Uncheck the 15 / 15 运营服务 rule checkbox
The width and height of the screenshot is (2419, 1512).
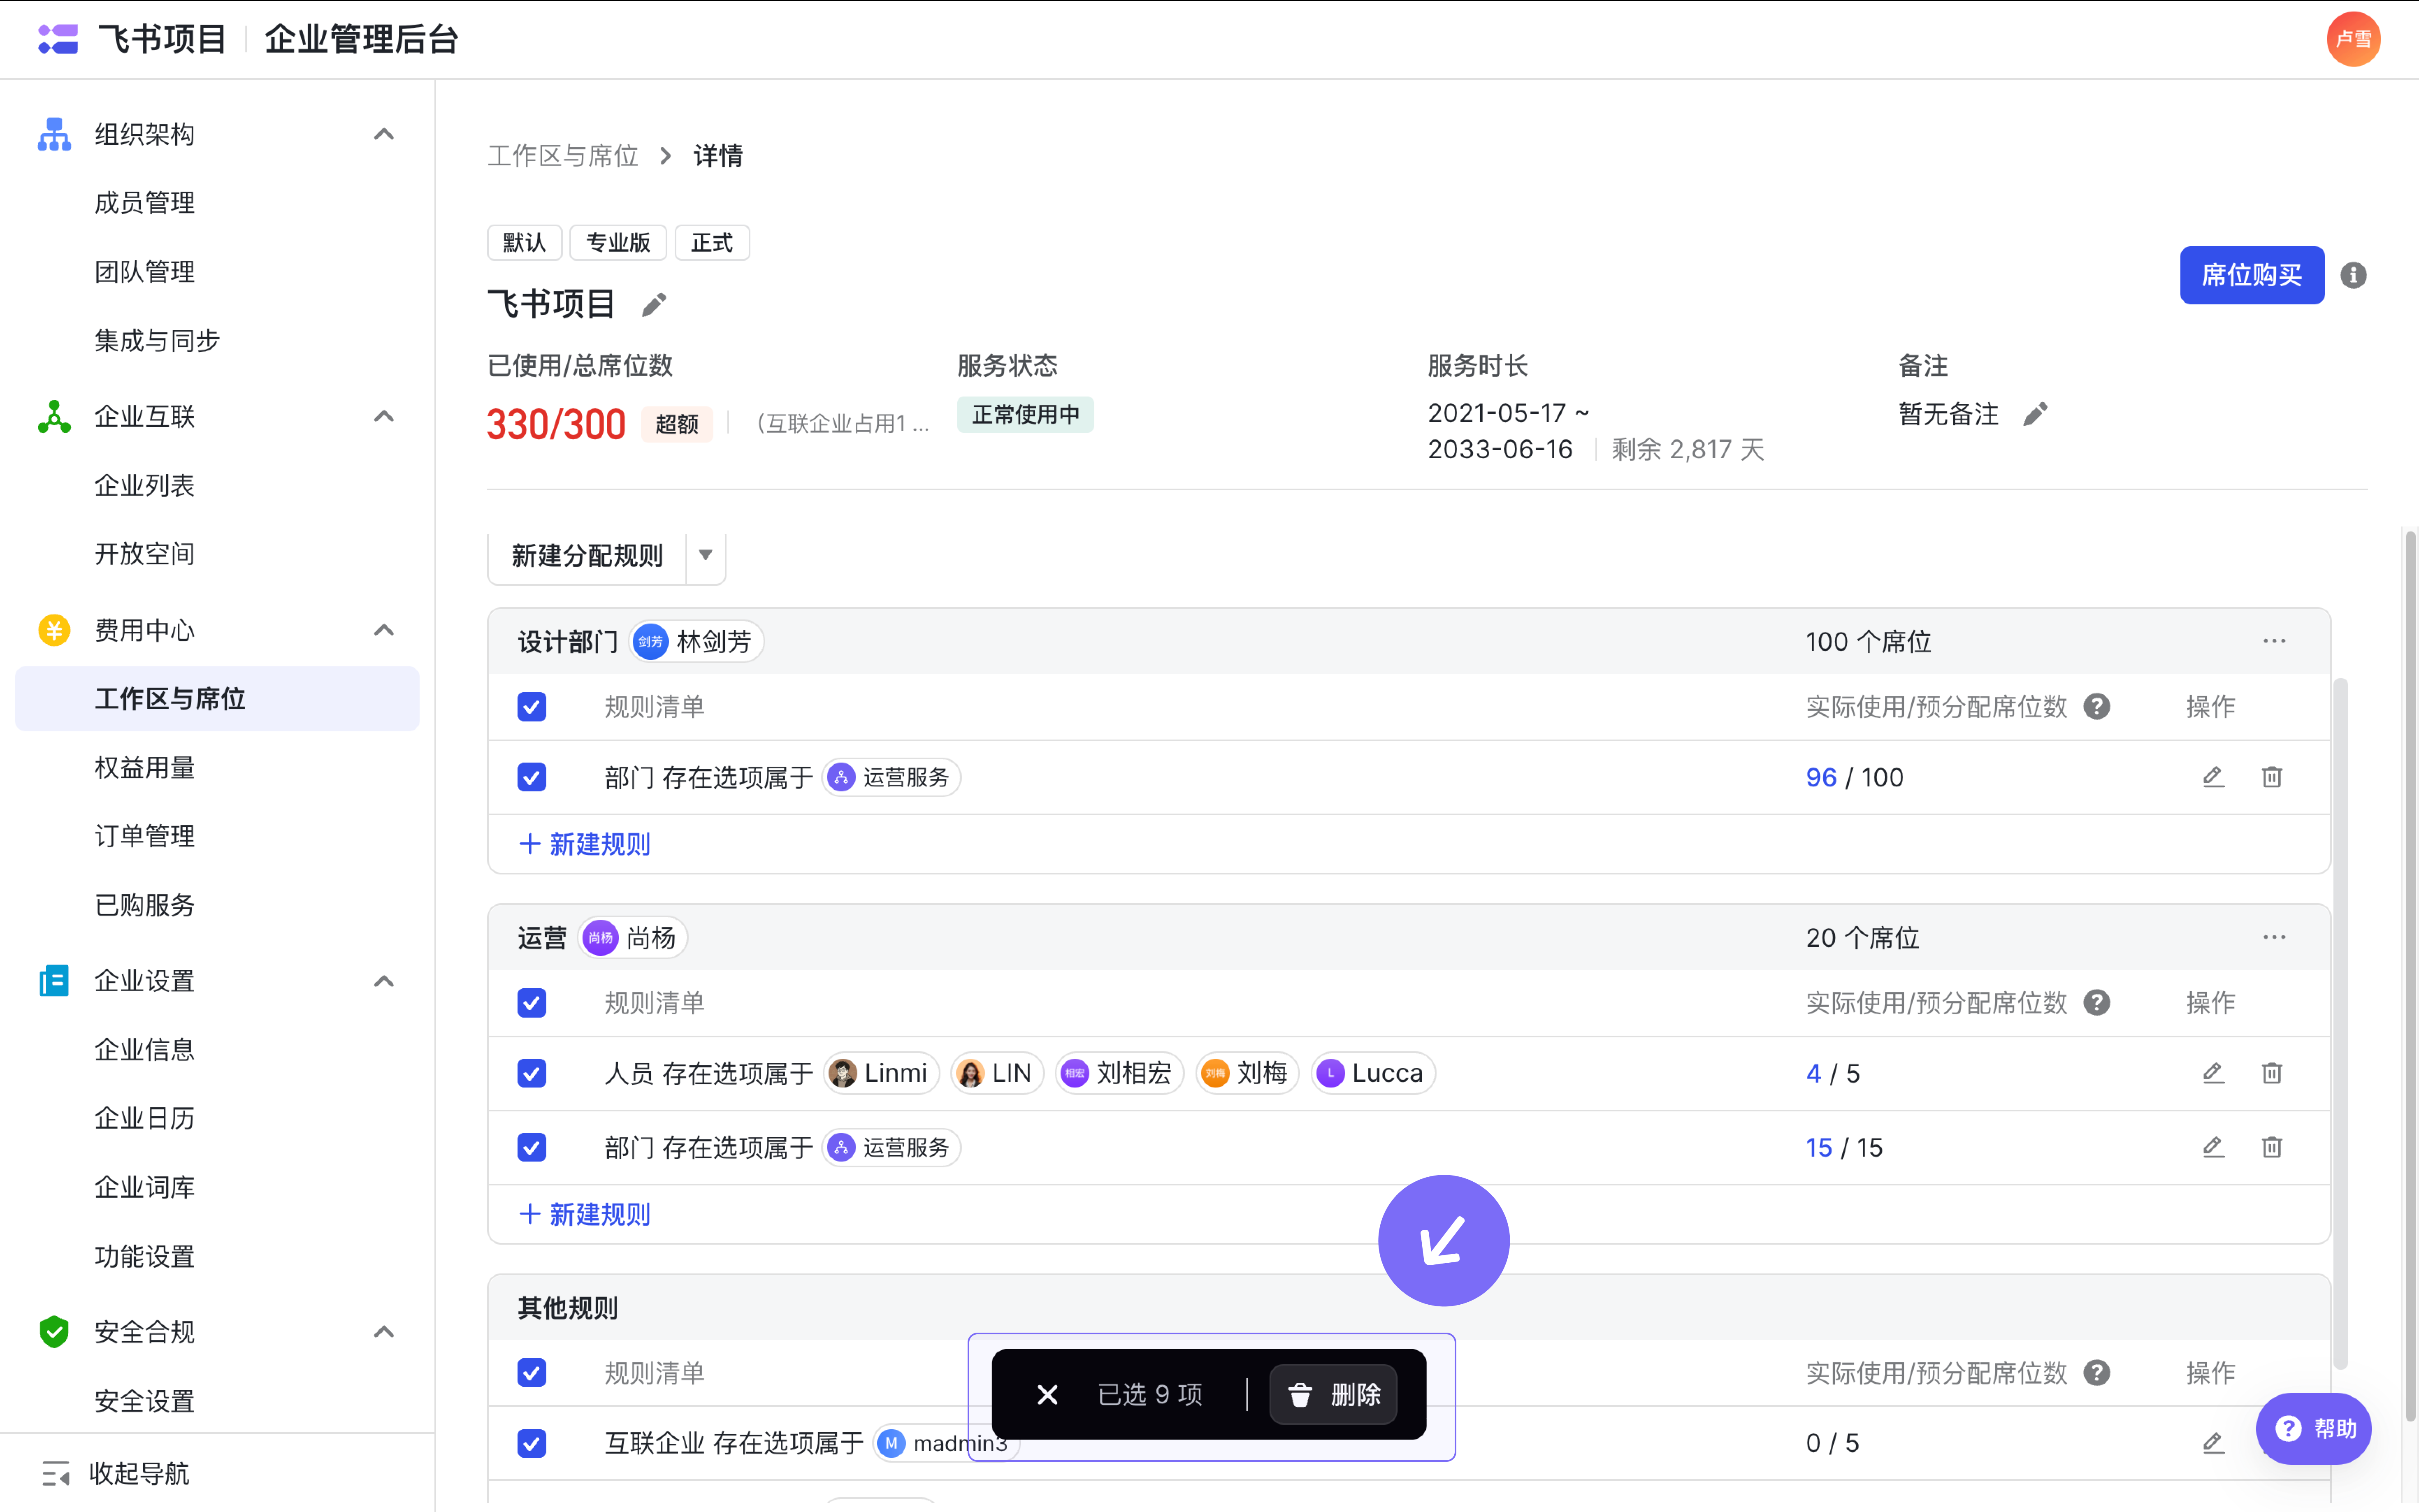tap(532, 1147)
